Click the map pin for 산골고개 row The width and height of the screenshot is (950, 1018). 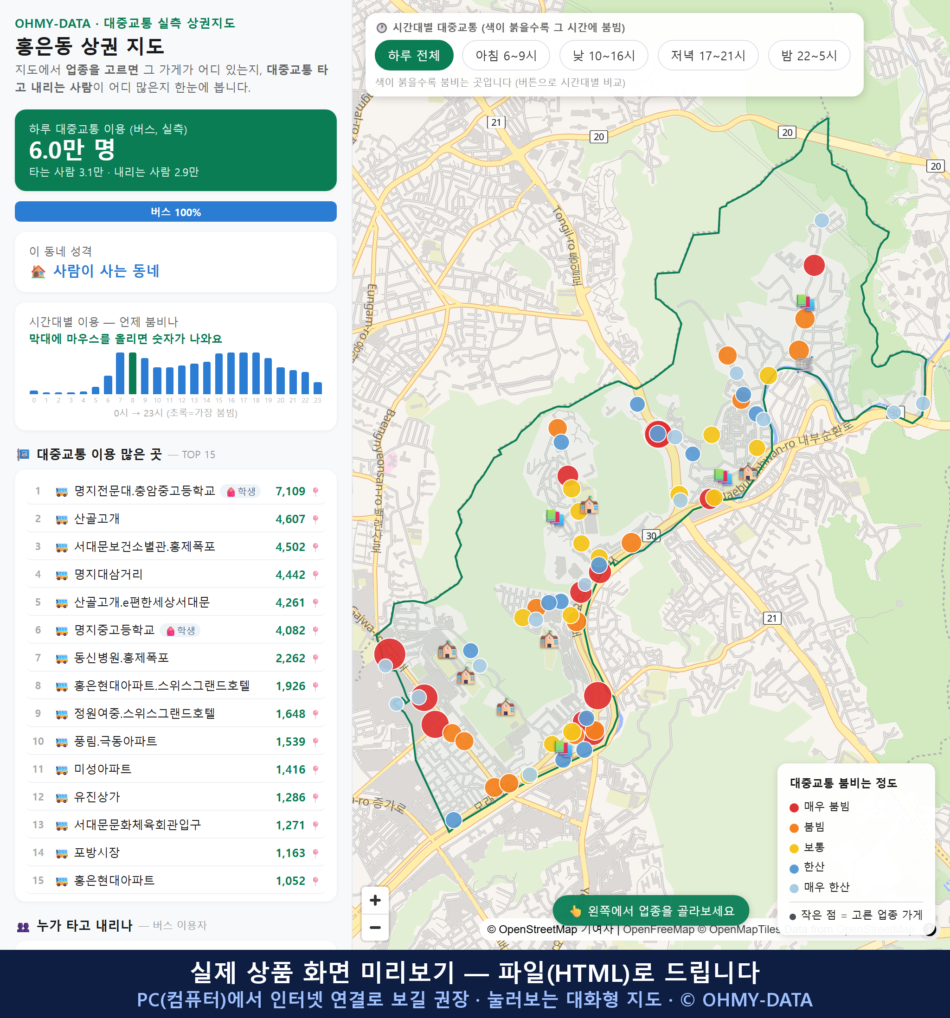point(315,519)
